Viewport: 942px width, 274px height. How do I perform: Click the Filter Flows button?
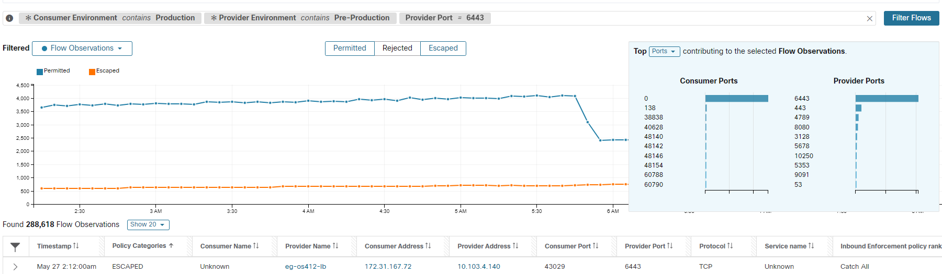(x=911, y=18)
